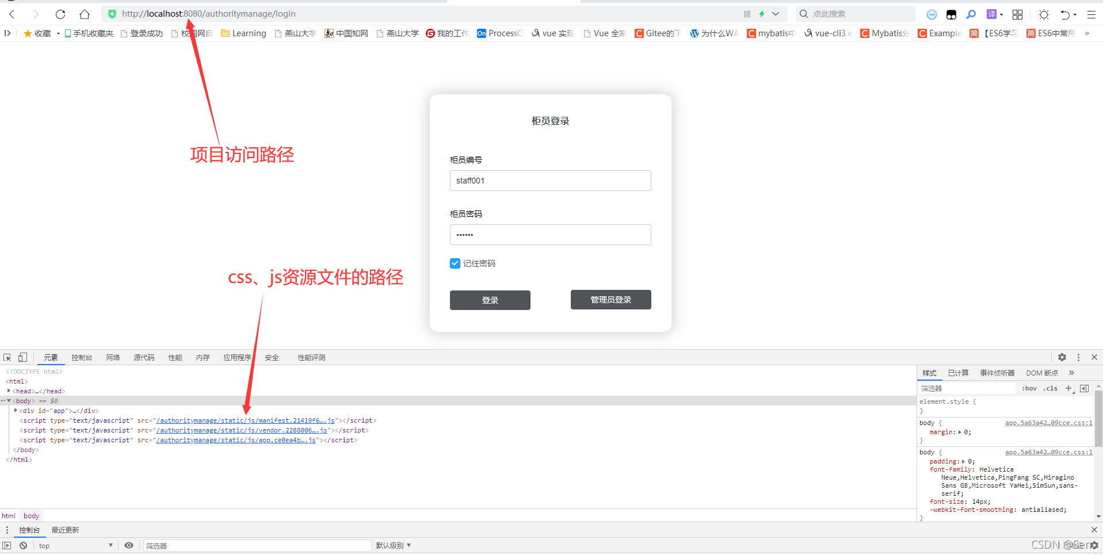Toggle the computed styles sidebar pane icon

pos(1084,389)
